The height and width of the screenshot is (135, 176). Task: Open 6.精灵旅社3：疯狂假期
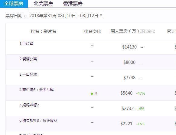point(38,120)
